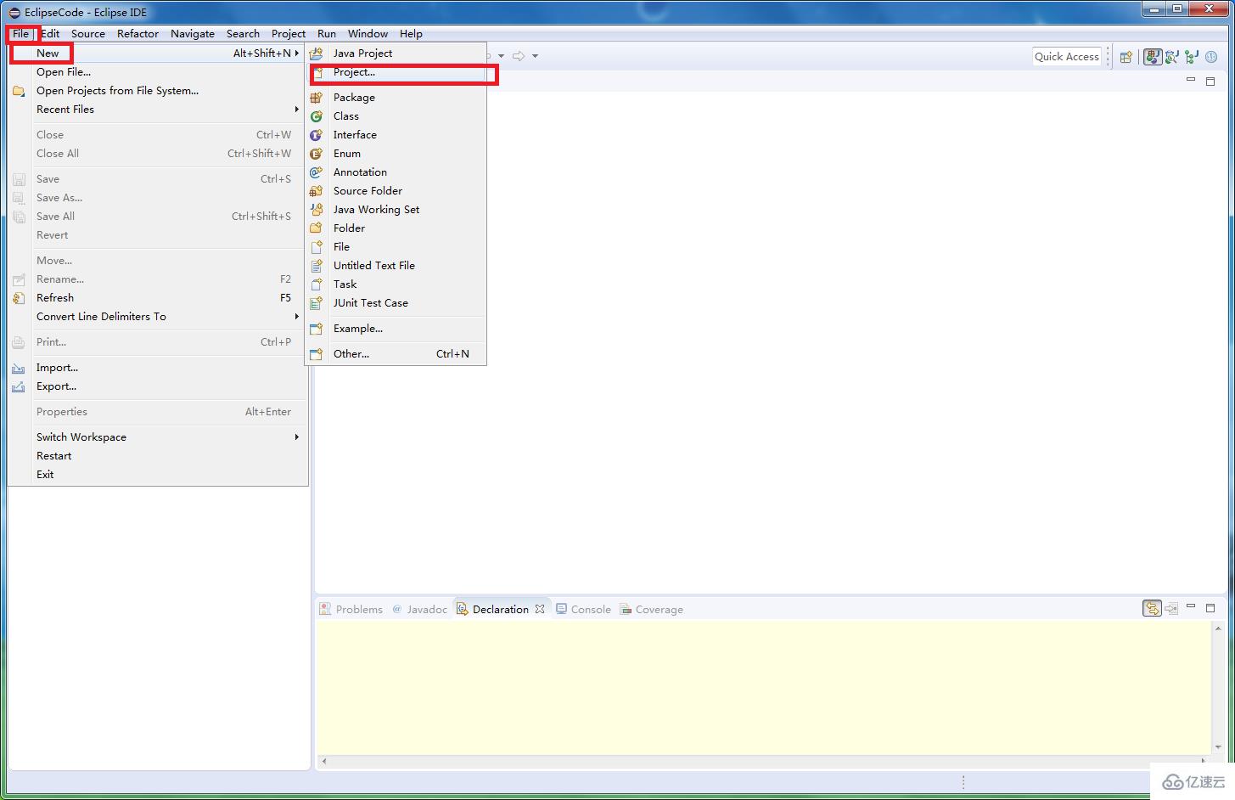Toggle link with selection in Declaration view
1235x800 pixels.
pyautogui.click(x=1152, y=608)
